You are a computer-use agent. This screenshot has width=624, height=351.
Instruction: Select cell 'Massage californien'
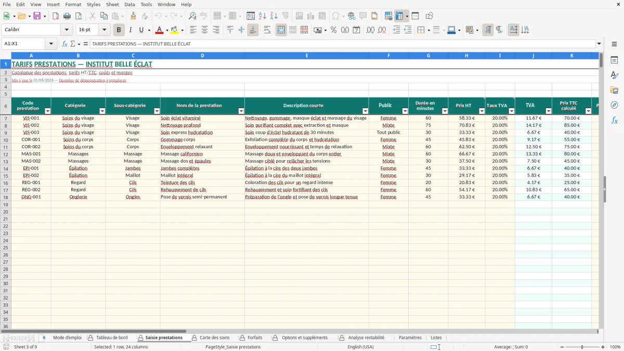(202, 154)
